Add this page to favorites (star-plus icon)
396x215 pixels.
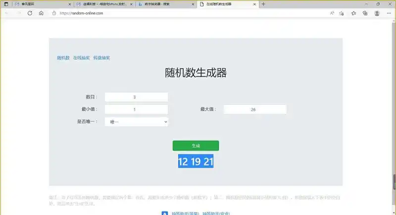point(342,13)
